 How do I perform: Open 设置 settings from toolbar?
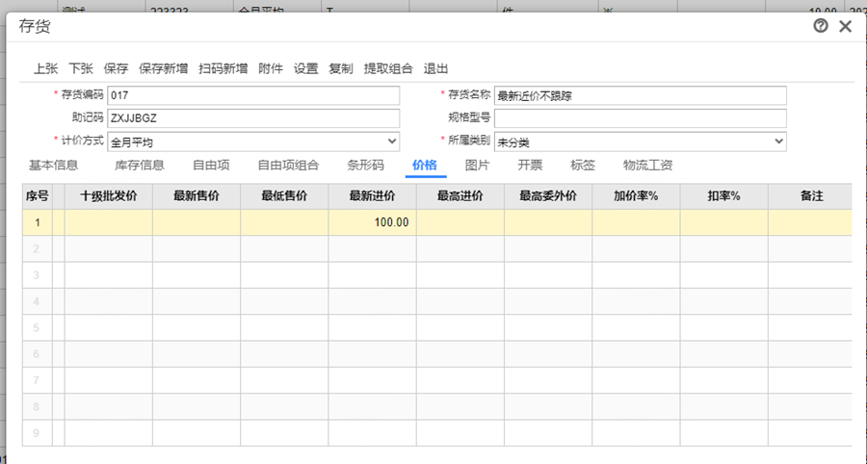pos(305,68)
